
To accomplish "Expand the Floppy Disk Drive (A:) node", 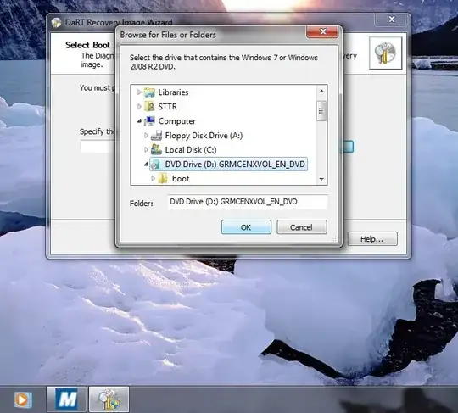I will click(x=146, y=135).
